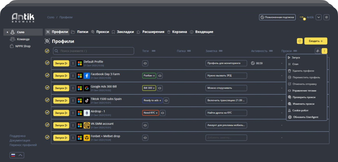Image resolution: width=338 pixels, height=162 pixels.
Task: Open the lifetime subscription button
Action: pyautogui.click(x=277, y=17)
